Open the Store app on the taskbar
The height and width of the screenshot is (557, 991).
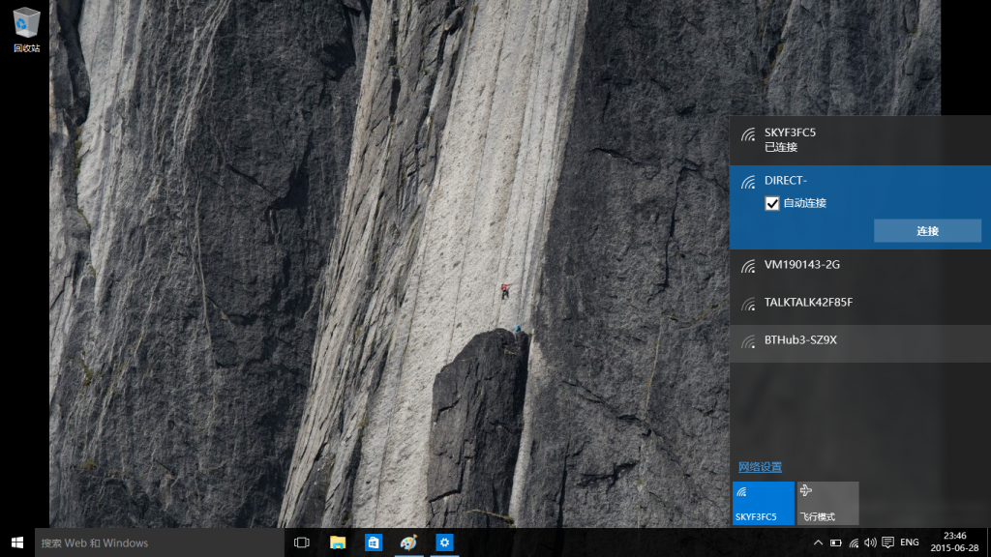tap(373, 542)
